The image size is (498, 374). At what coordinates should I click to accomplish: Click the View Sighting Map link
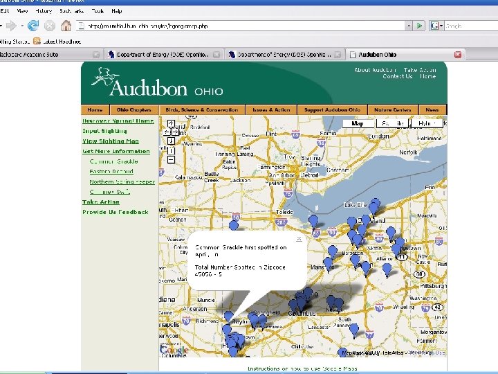(111, 141)
